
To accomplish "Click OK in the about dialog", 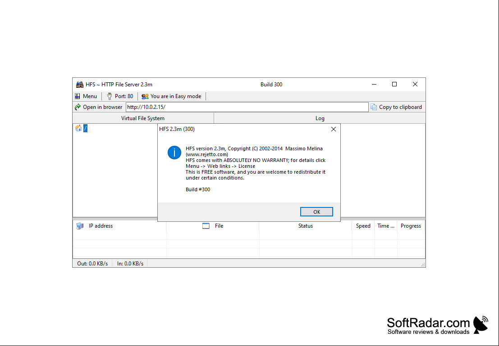I will pyautogui.click(x=316, y=212).
